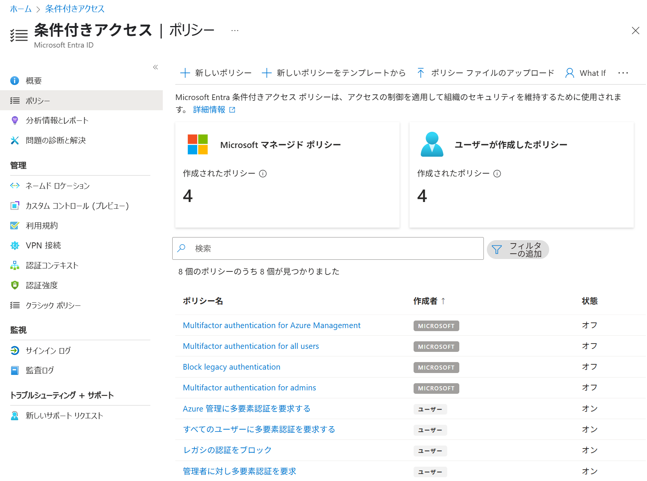Click ホーム in the breadcrumb
Screen dimensions: 647x481
coord(21,9)
